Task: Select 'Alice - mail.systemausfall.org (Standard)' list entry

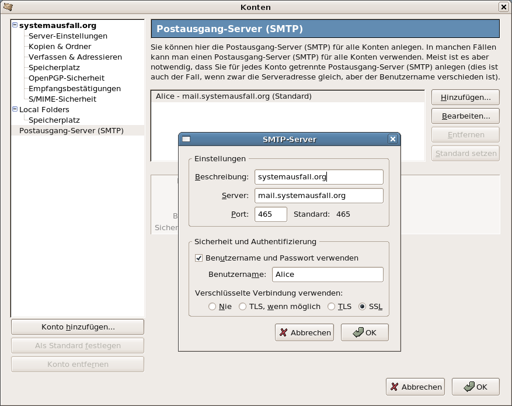Action: coord(288,96)
